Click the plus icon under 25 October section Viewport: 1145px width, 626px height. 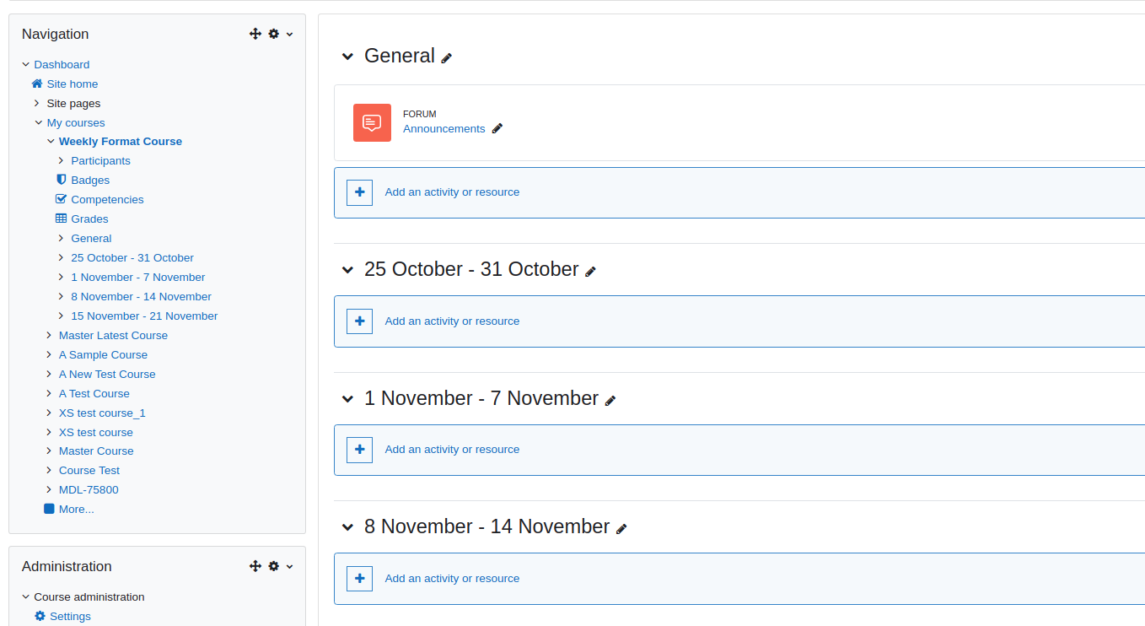coord(360,321)
